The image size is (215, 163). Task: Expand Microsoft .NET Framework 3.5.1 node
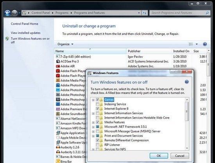click(x=93, y=127)
